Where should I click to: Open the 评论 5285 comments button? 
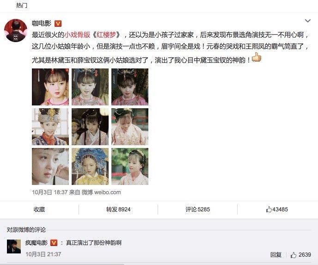[197, 210]
